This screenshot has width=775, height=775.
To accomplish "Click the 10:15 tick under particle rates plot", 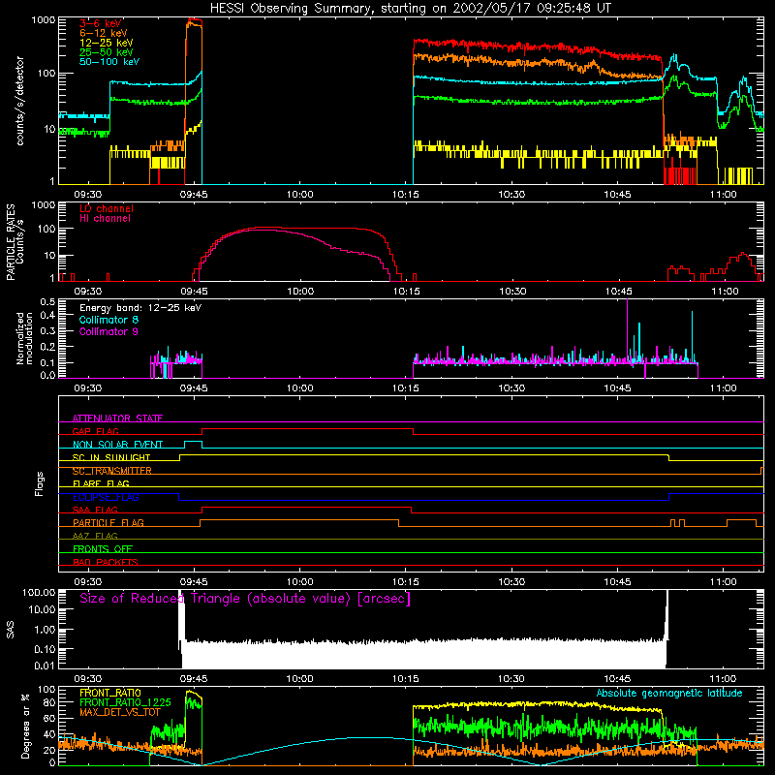I will tap(406, 292).
